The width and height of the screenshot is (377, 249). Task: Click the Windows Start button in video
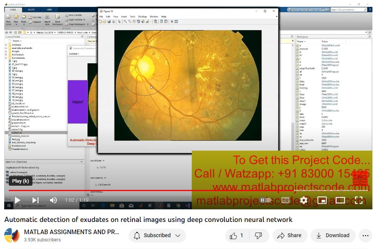tap(8, 206)
